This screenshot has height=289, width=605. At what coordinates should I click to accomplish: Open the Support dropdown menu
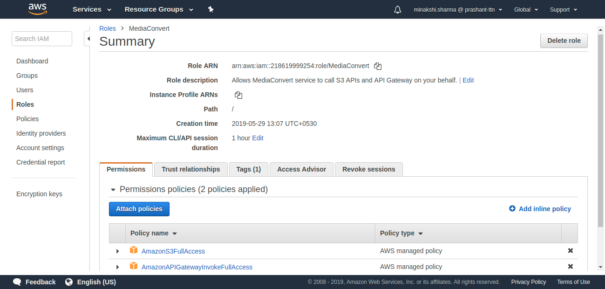[564, 9]
